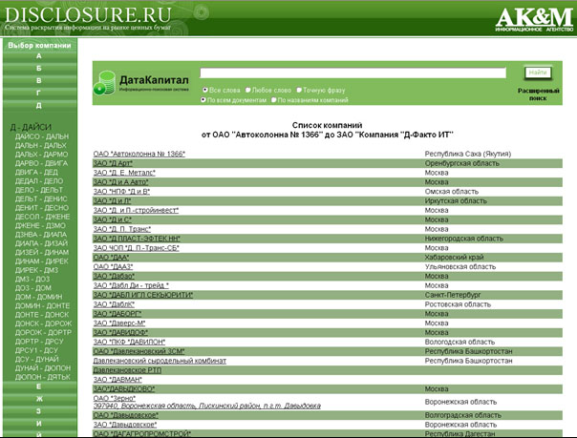Click the search text input field

(353, 73)
